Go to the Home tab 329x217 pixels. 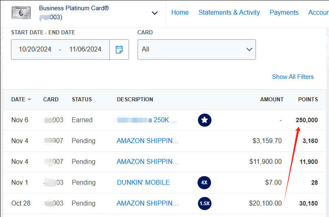click(180, 13)
